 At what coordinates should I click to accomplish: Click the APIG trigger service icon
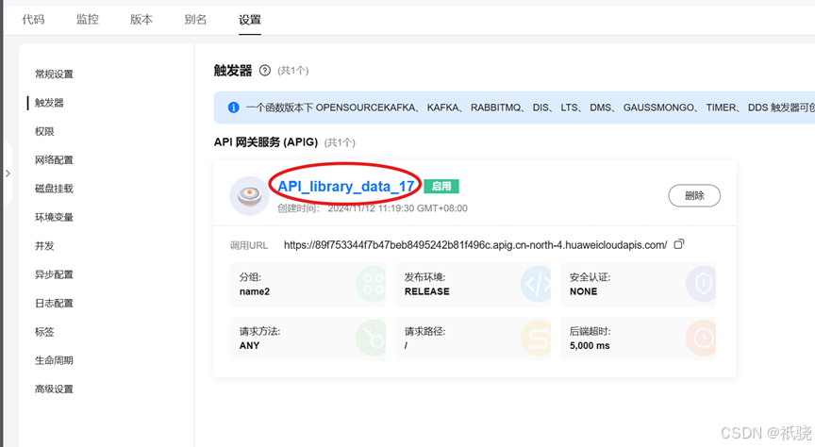point(249,195)
